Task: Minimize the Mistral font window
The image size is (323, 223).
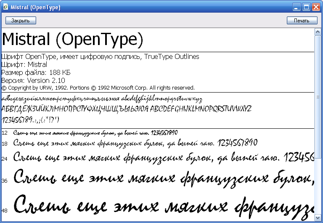Action: [x=297, y=7]
